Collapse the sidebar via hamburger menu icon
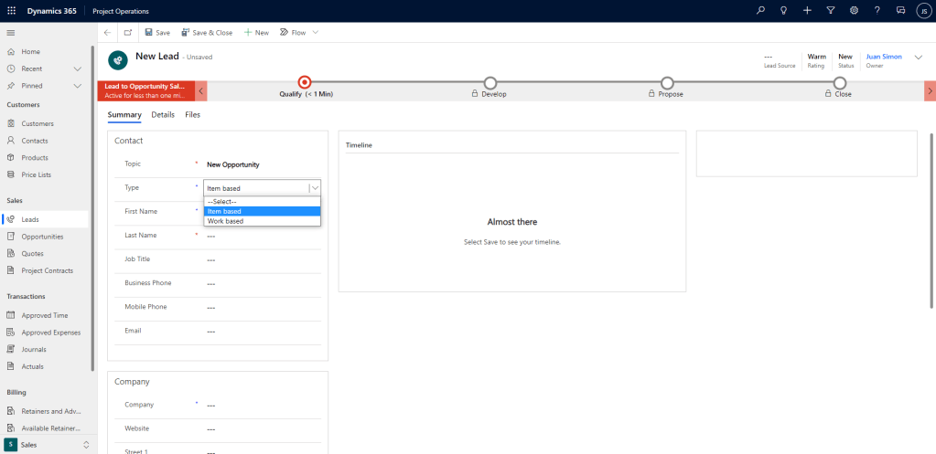 point(11,32)
